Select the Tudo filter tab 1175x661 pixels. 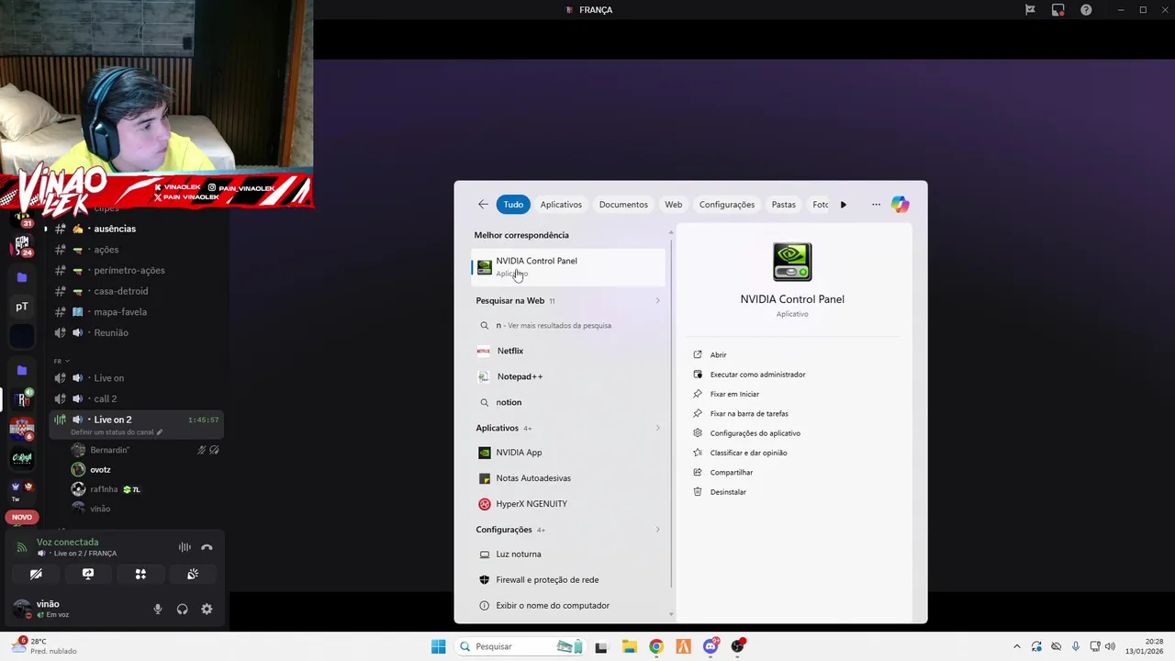pos(513,205)
